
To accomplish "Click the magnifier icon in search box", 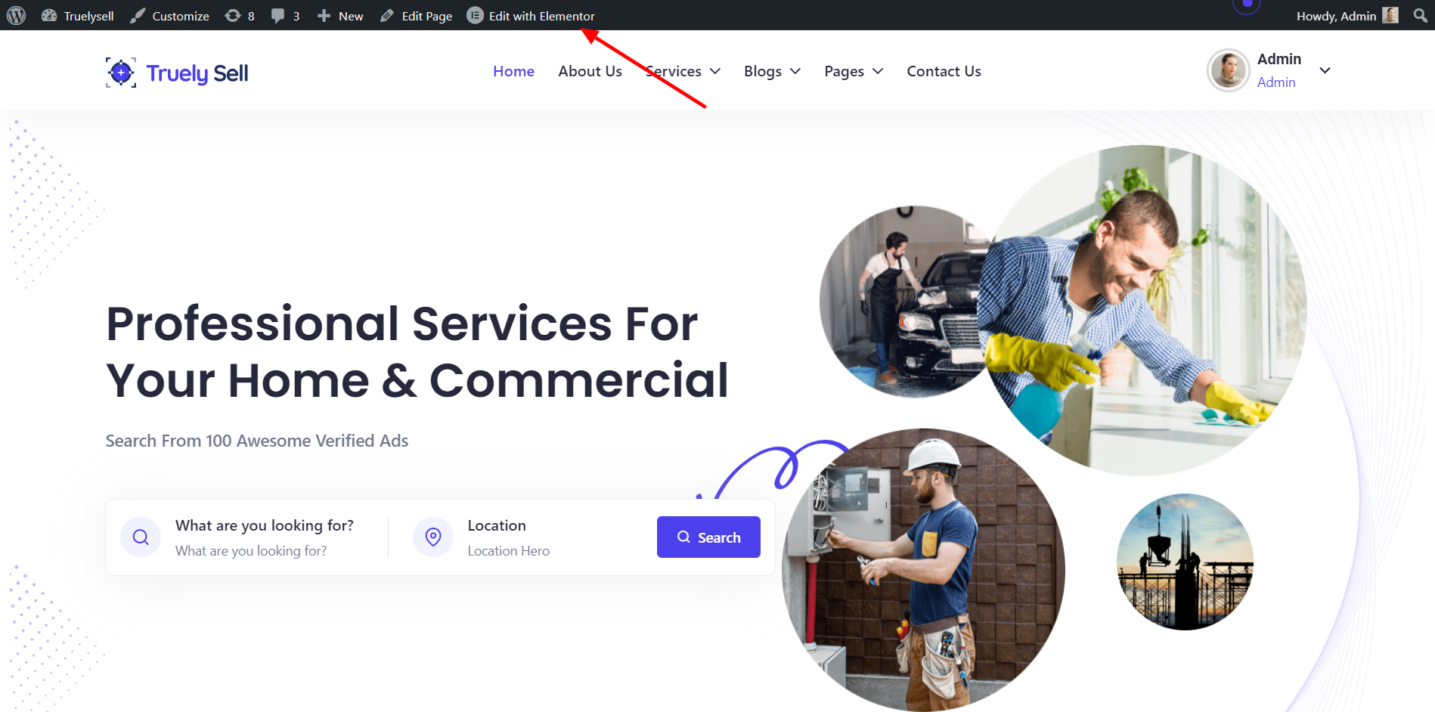I will (x=141, y=537).
